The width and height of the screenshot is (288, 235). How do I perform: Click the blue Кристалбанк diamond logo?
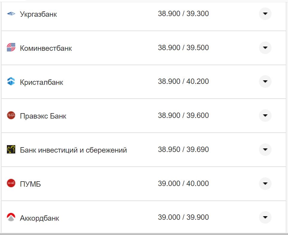coord(11,81)
